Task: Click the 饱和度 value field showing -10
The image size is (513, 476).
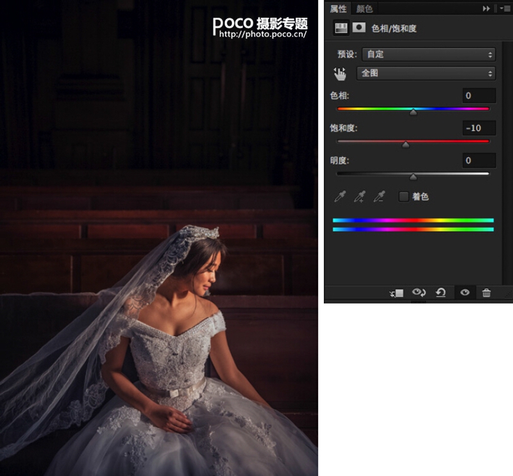Action: pos(479,128)
